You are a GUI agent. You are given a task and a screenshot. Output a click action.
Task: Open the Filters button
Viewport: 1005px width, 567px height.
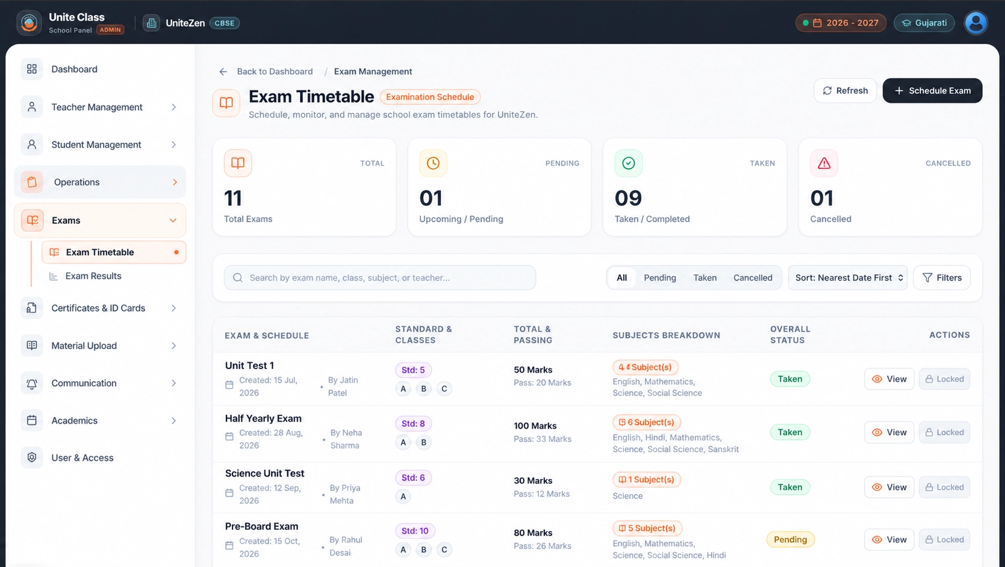point(942,277)
